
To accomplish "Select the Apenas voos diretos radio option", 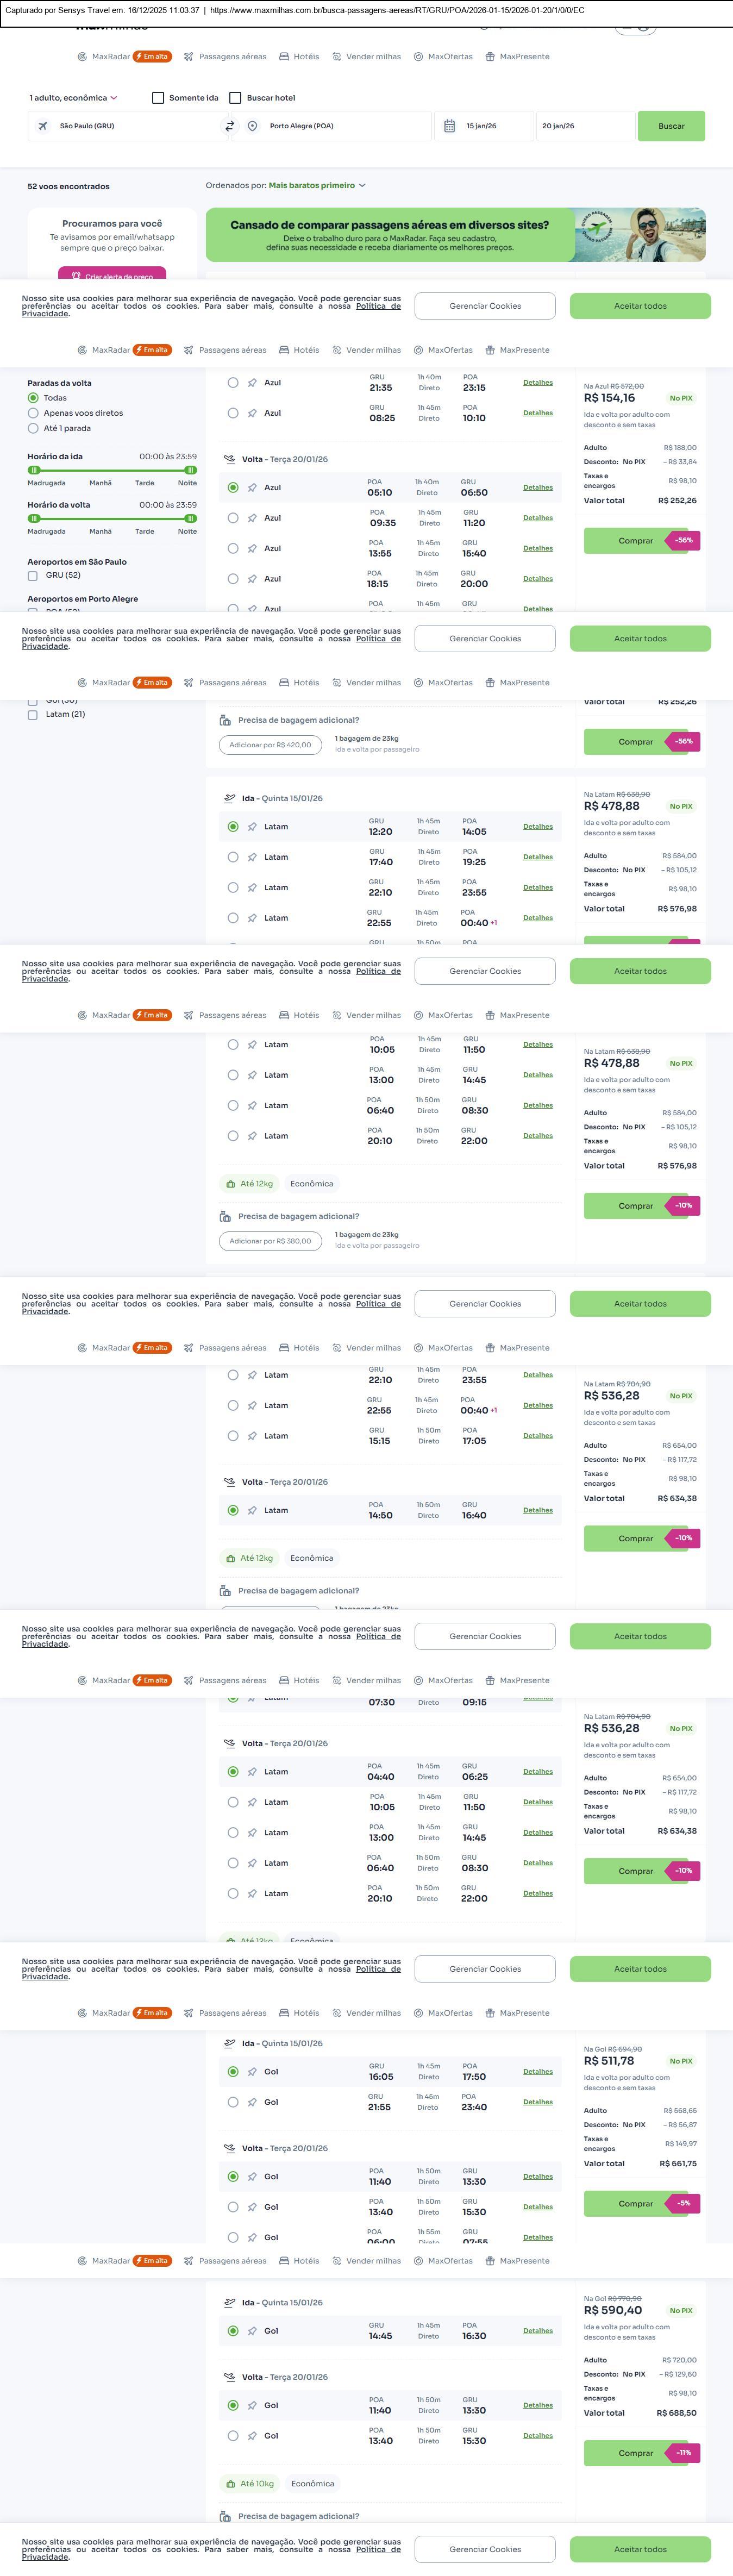I will (x=33, y=413).
